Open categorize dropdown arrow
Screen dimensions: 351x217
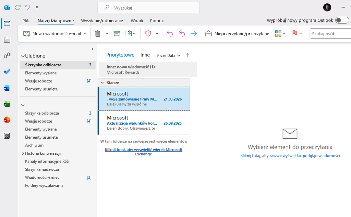pos(284,34)
